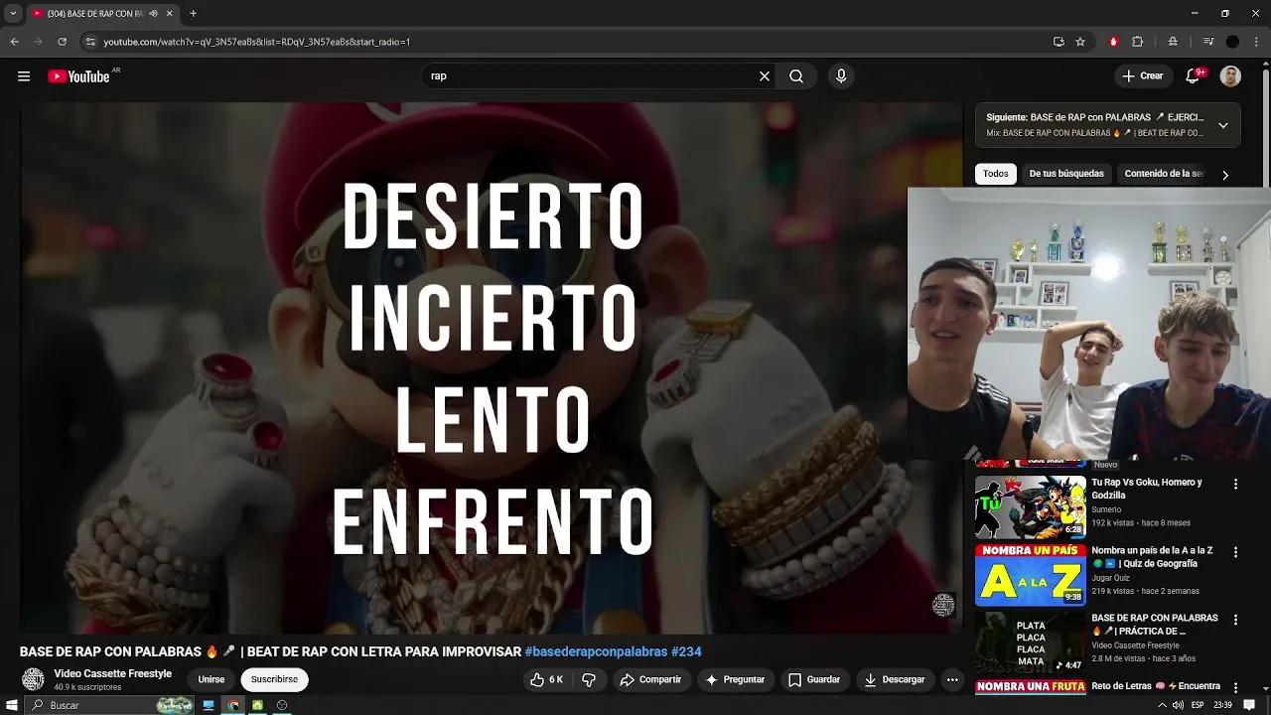Click the browser address bar URL
The image size is (1271, 715).
(x=257, y=42)
